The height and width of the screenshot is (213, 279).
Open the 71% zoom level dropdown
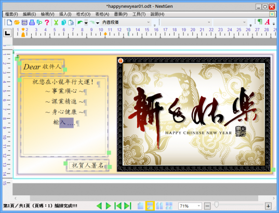(190, 206)
